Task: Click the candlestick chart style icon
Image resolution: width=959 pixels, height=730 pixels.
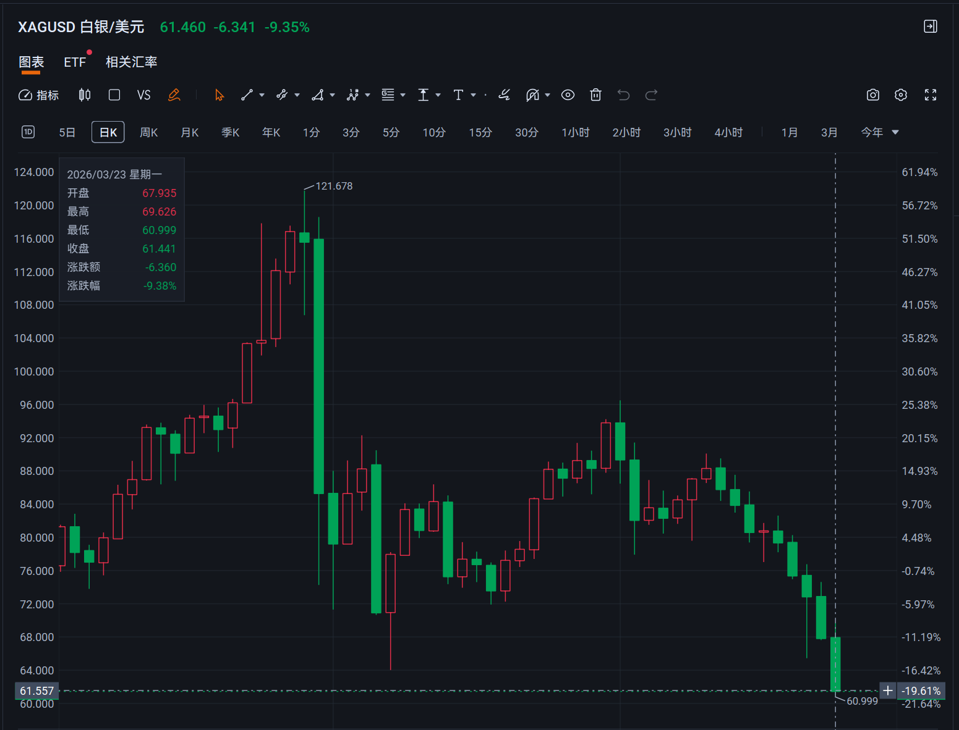Action: [85, 95]
